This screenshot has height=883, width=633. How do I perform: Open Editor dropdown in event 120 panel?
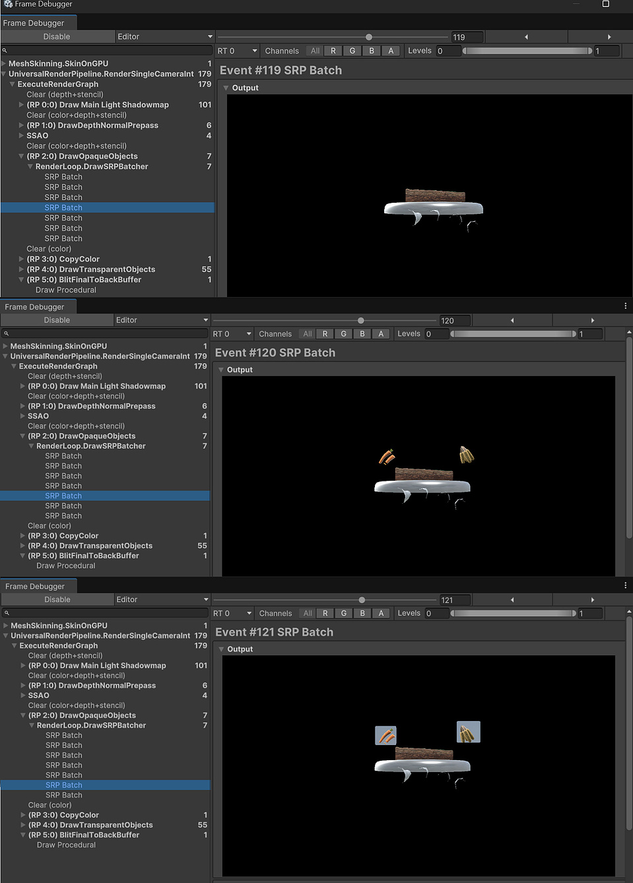pos(162,320)
